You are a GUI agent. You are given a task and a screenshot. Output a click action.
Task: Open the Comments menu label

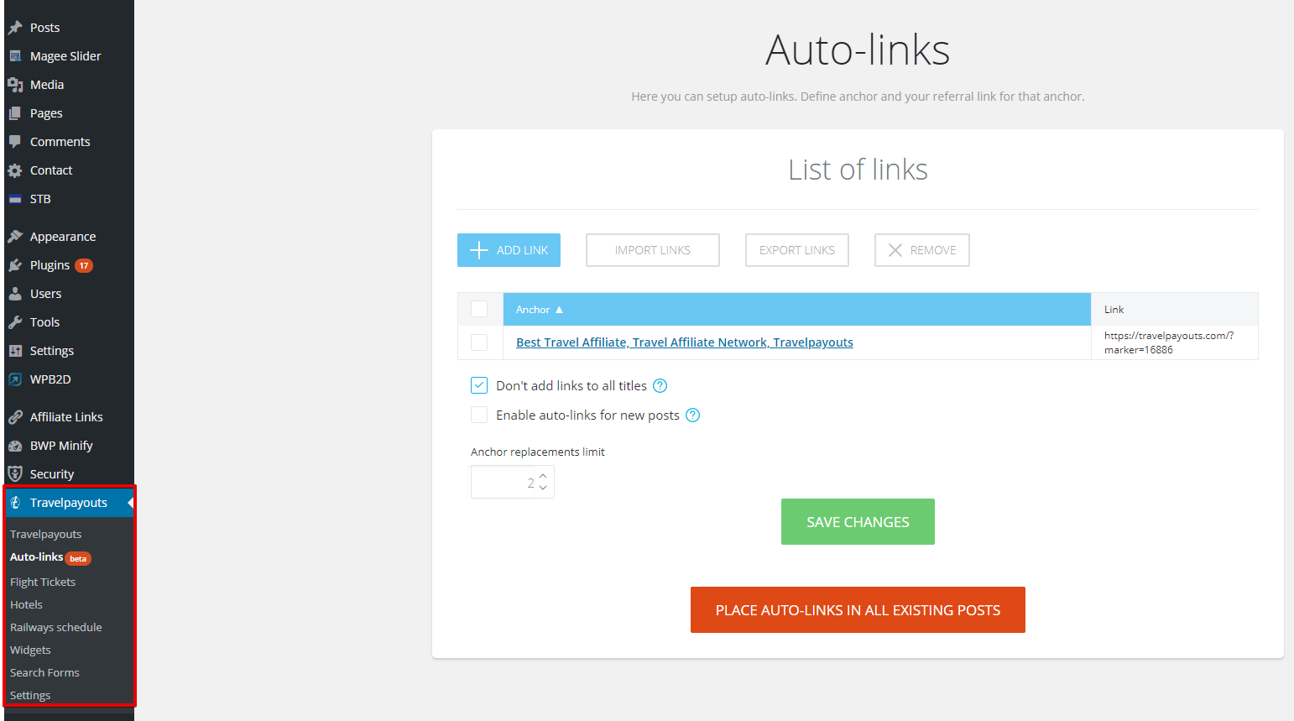pos(60,142)
